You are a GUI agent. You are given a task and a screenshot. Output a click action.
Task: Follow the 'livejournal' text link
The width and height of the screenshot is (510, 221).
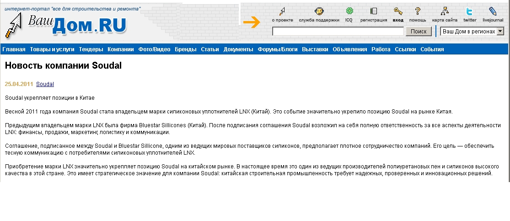point(493,20)
